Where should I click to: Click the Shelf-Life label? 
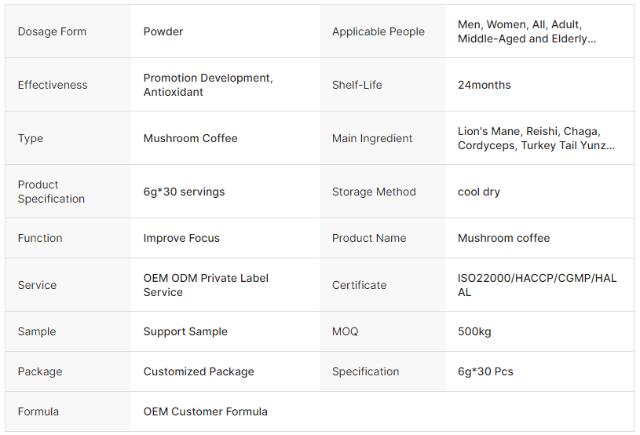click(x=357, y=85)
